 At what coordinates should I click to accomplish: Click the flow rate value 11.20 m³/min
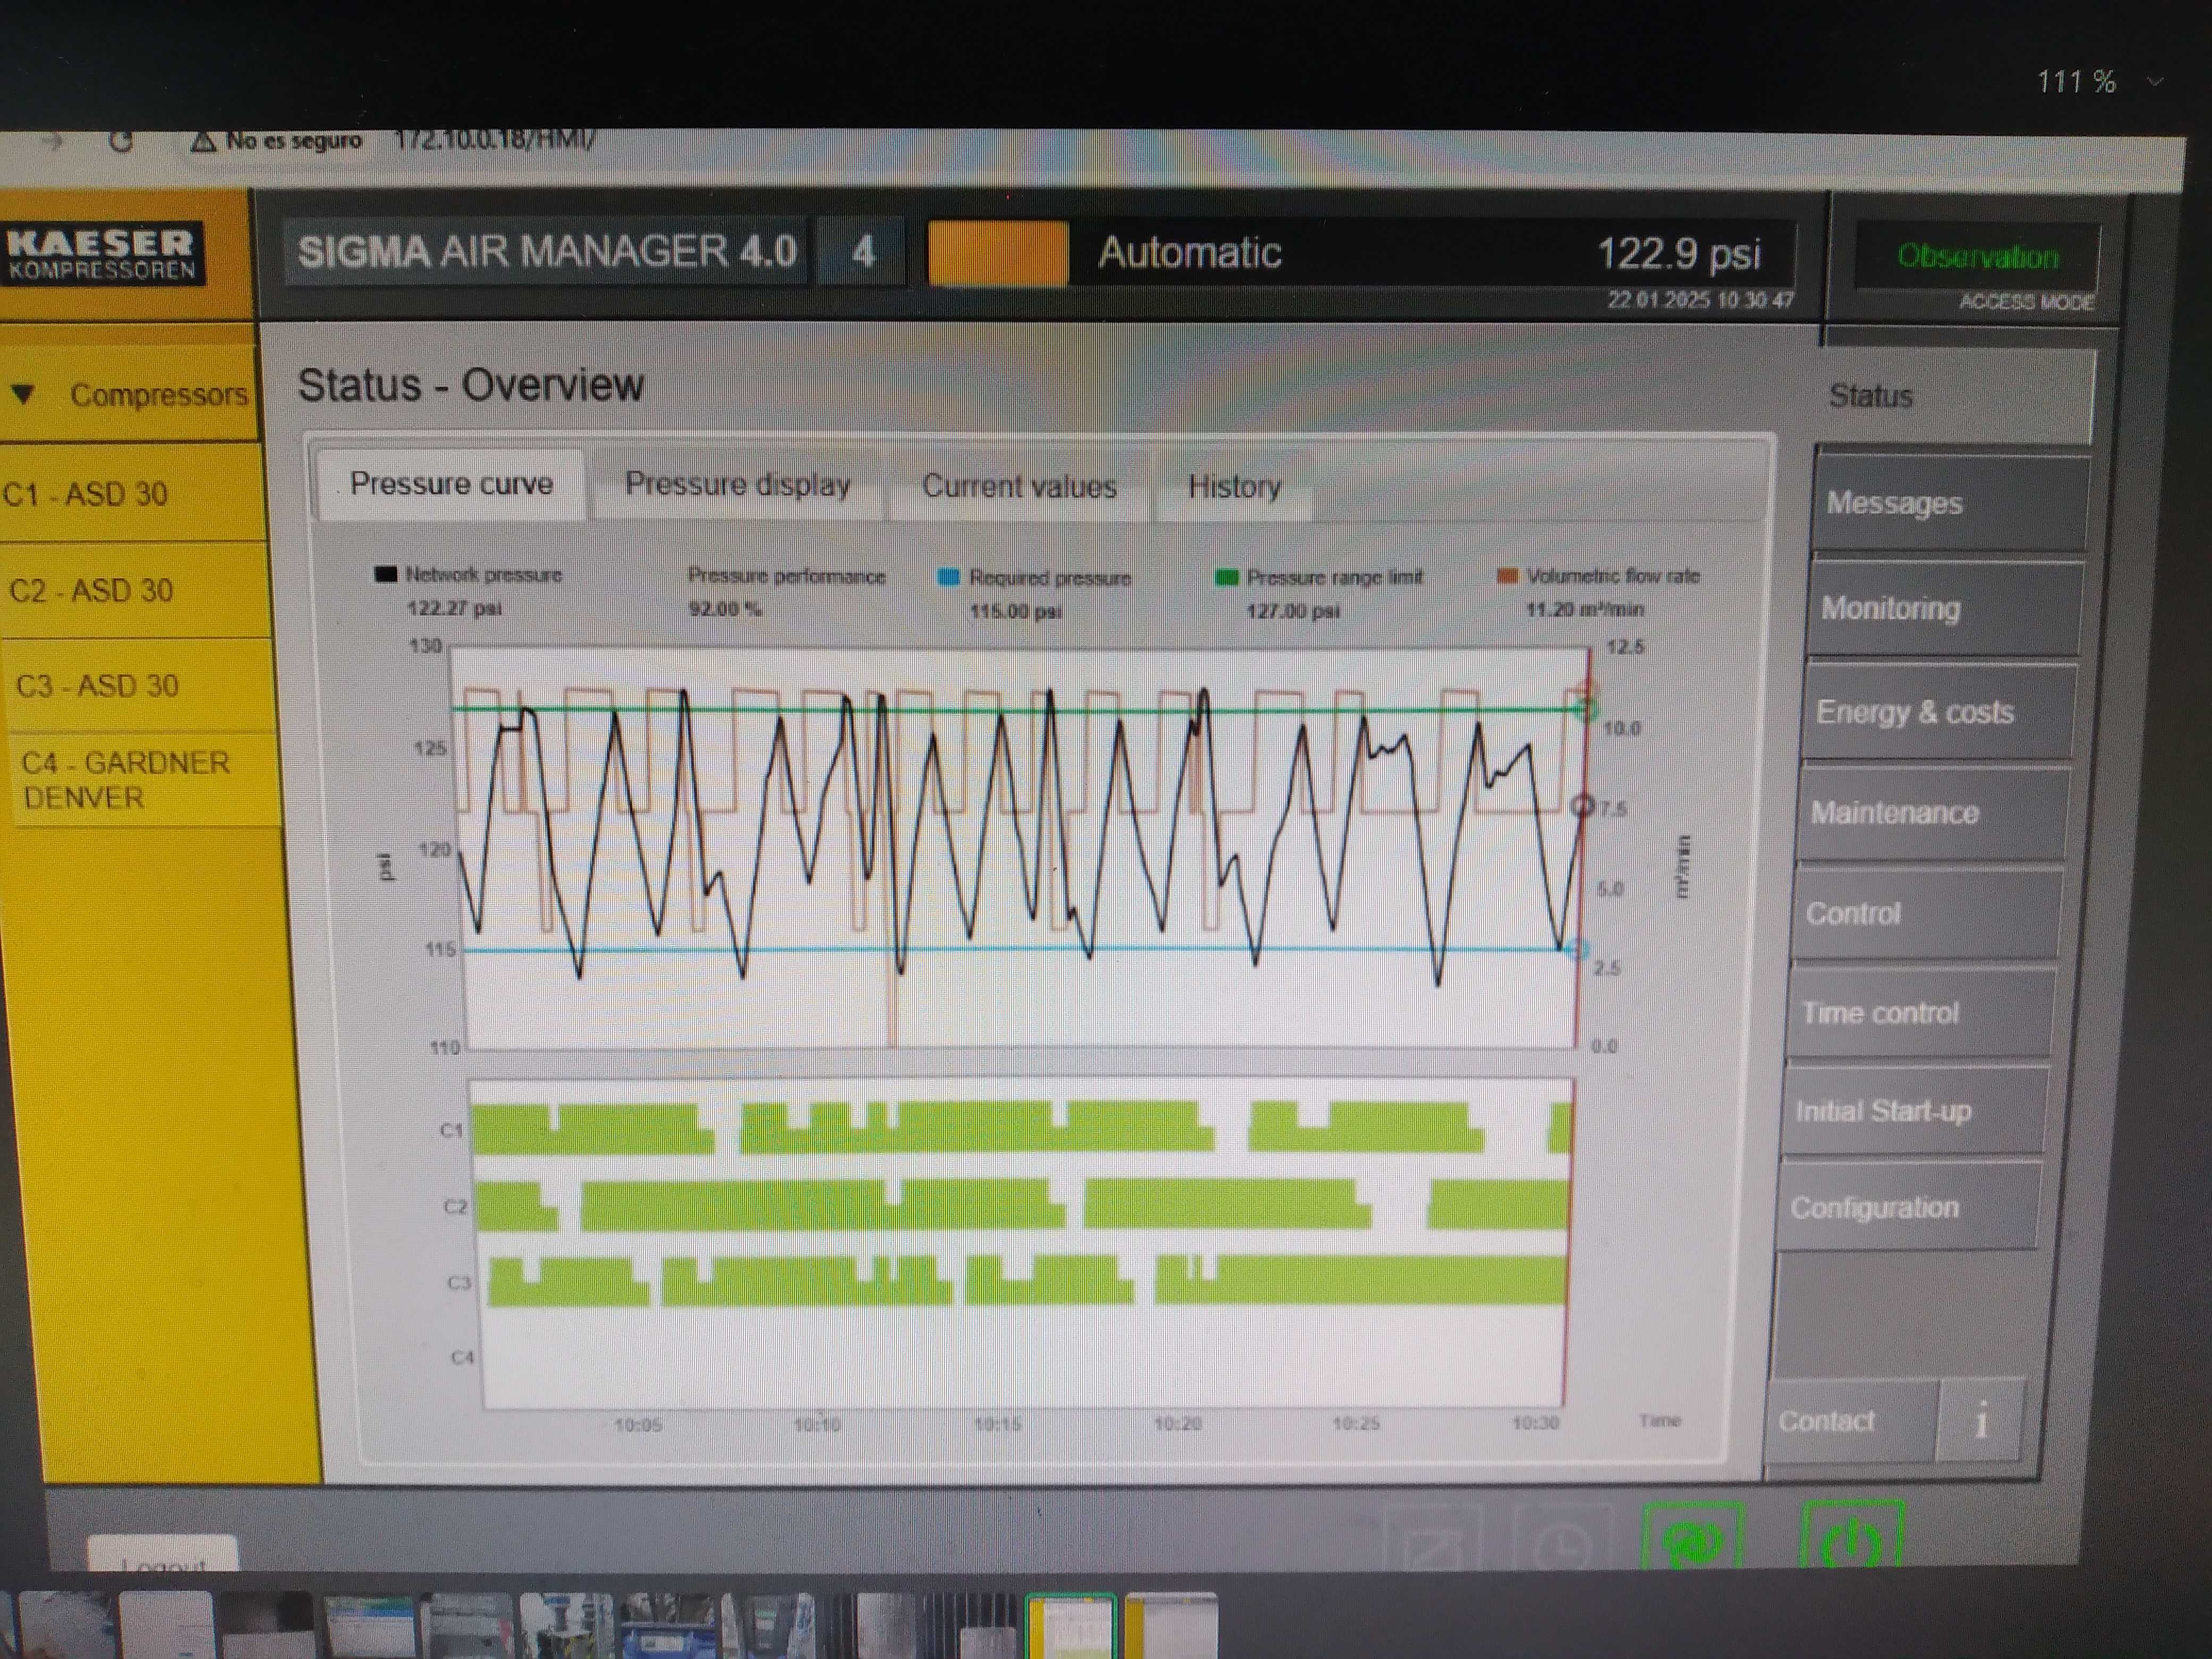[x=1584, y=609]
